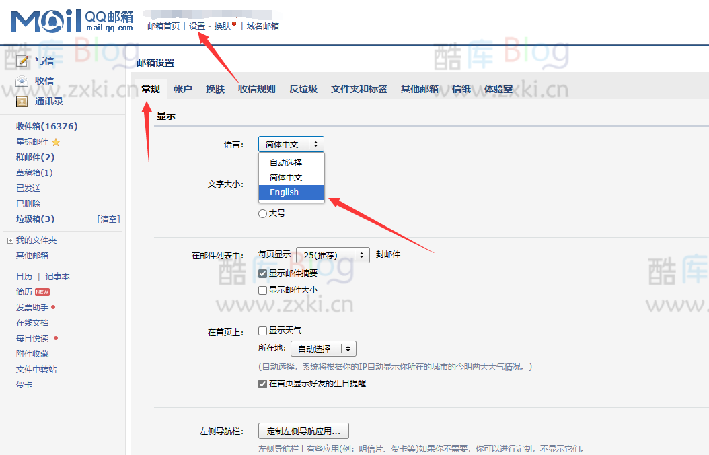Switch to the 反垃圾 settings tab
The width and height of the screenshot is (709, 455).
pyautogui.click(x=303, y=87)
